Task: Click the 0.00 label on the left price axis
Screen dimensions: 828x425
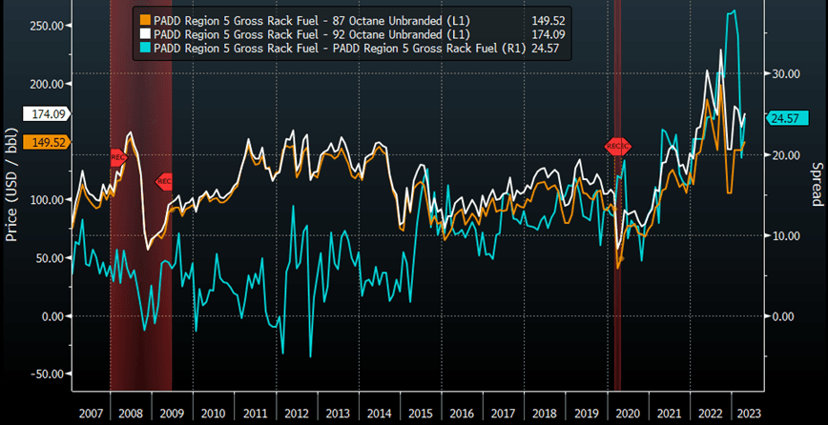Action: coord(52,315)
